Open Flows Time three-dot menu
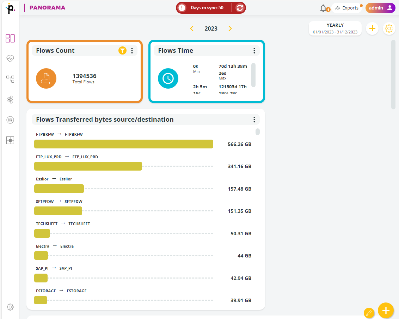The width and height of the screenshot is (399, 319). pos(254,51)
